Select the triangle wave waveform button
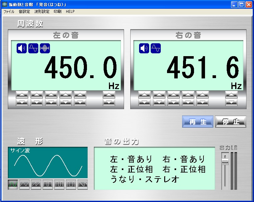The width and height of the screenshot is (254, 202). point(24,184)
